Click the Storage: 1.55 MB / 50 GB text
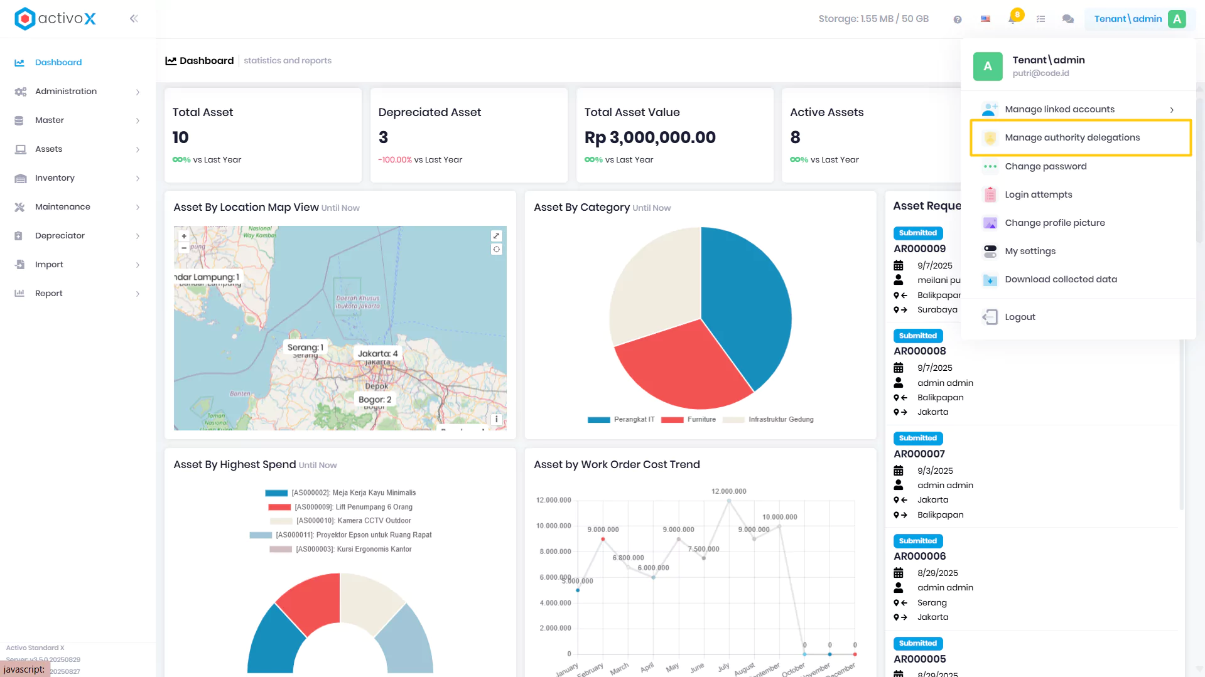 point(873,19)
